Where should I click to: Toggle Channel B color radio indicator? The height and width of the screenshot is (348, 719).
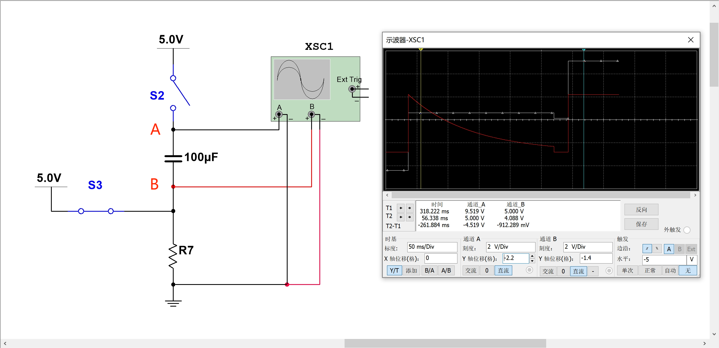[609, 271]
